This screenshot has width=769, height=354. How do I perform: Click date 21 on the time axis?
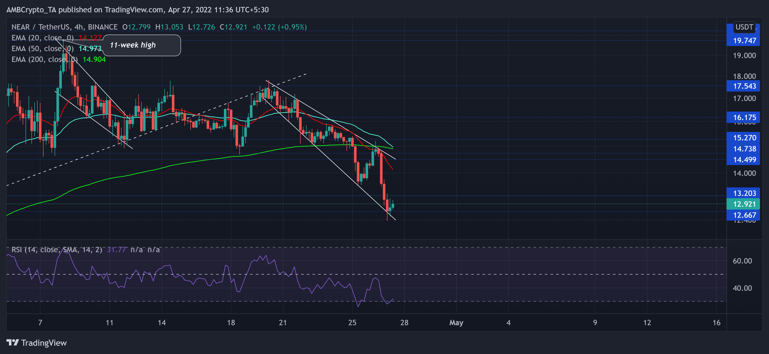283,323
